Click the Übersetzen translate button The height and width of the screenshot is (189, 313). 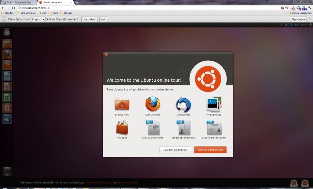(x=90, y=19)
